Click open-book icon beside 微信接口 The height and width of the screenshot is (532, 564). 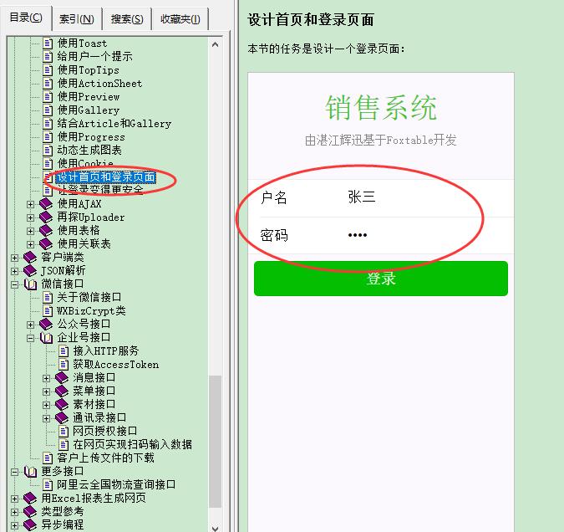click(31, 284)
